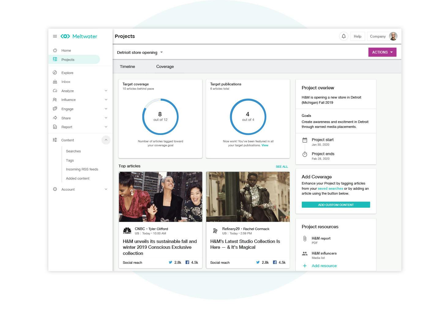
Task: Click the Content sliders icon
Action: [55, 140]
